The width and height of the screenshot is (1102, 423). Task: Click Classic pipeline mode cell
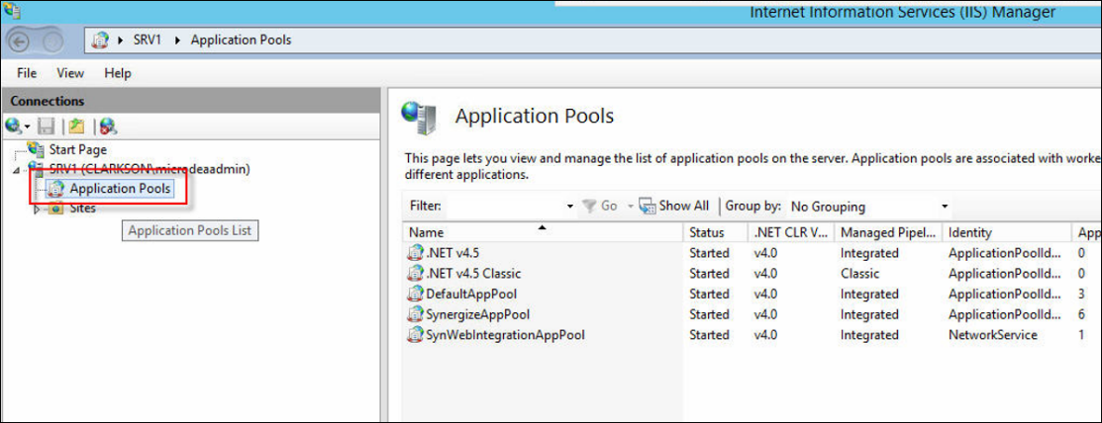(859, 274)
